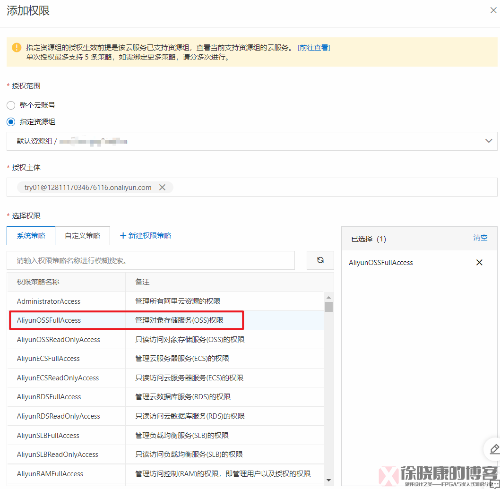Image resolution: width=500 pixels, height=489 pixels.
Task: Click AliyunOSSFullAccess in 已选择 panel
Action: coord(381,263)
